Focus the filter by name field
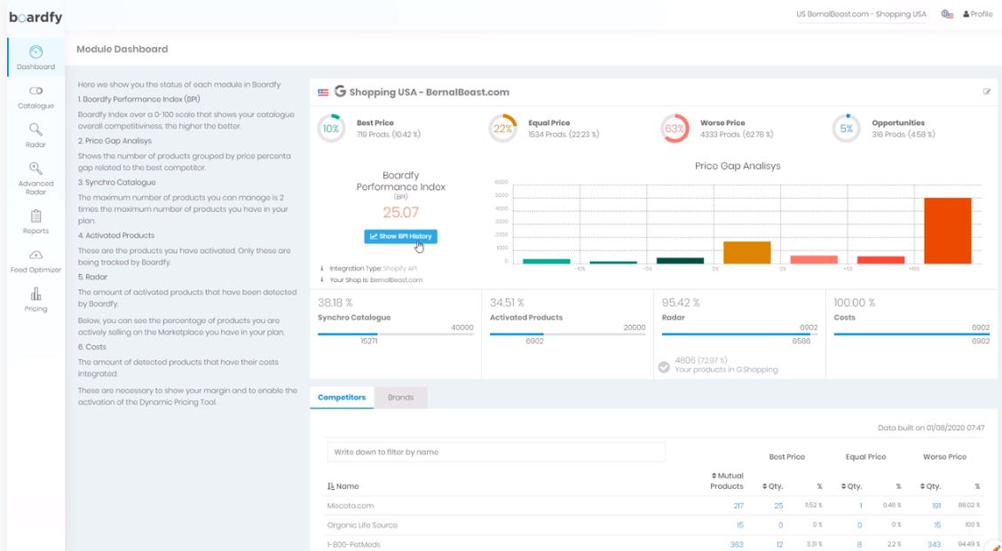Screen dimensions: 1002x551 tap(496, 452)
